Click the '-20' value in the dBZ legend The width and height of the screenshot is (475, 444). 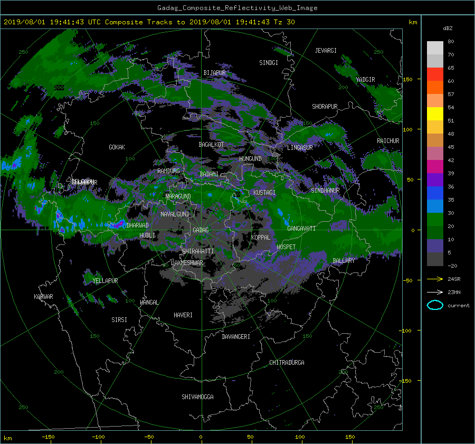(452, 266)
